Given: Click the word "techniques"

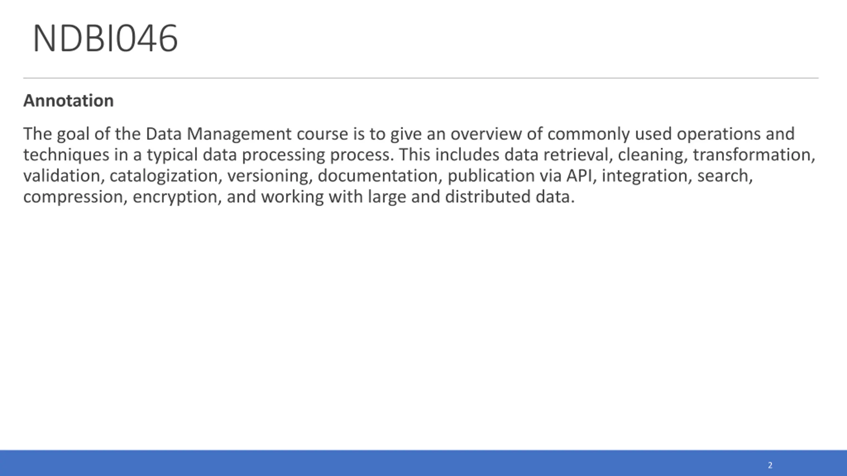Looking at the screenshot, I should 66,155.
